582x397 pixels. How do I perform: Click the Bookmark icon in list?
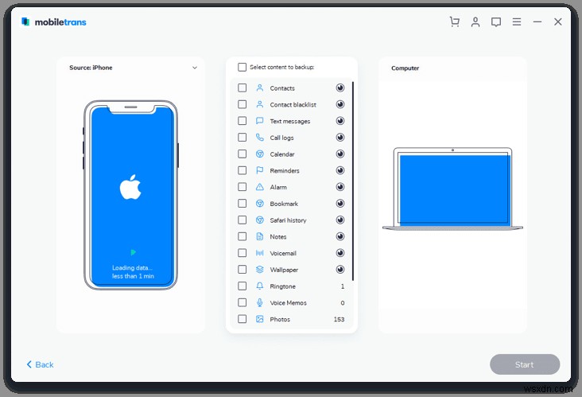tap(260, 204)
